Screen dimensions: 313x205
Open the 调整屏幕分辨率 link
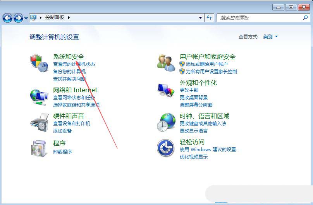tap(196, 105)
